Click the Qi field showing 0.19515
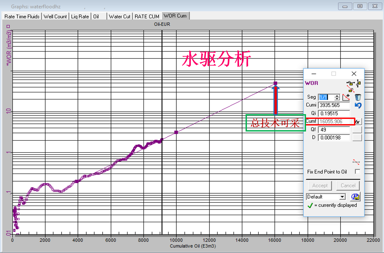Image resolution: width=384 pixels, height=253 pixels. point(334,113)
